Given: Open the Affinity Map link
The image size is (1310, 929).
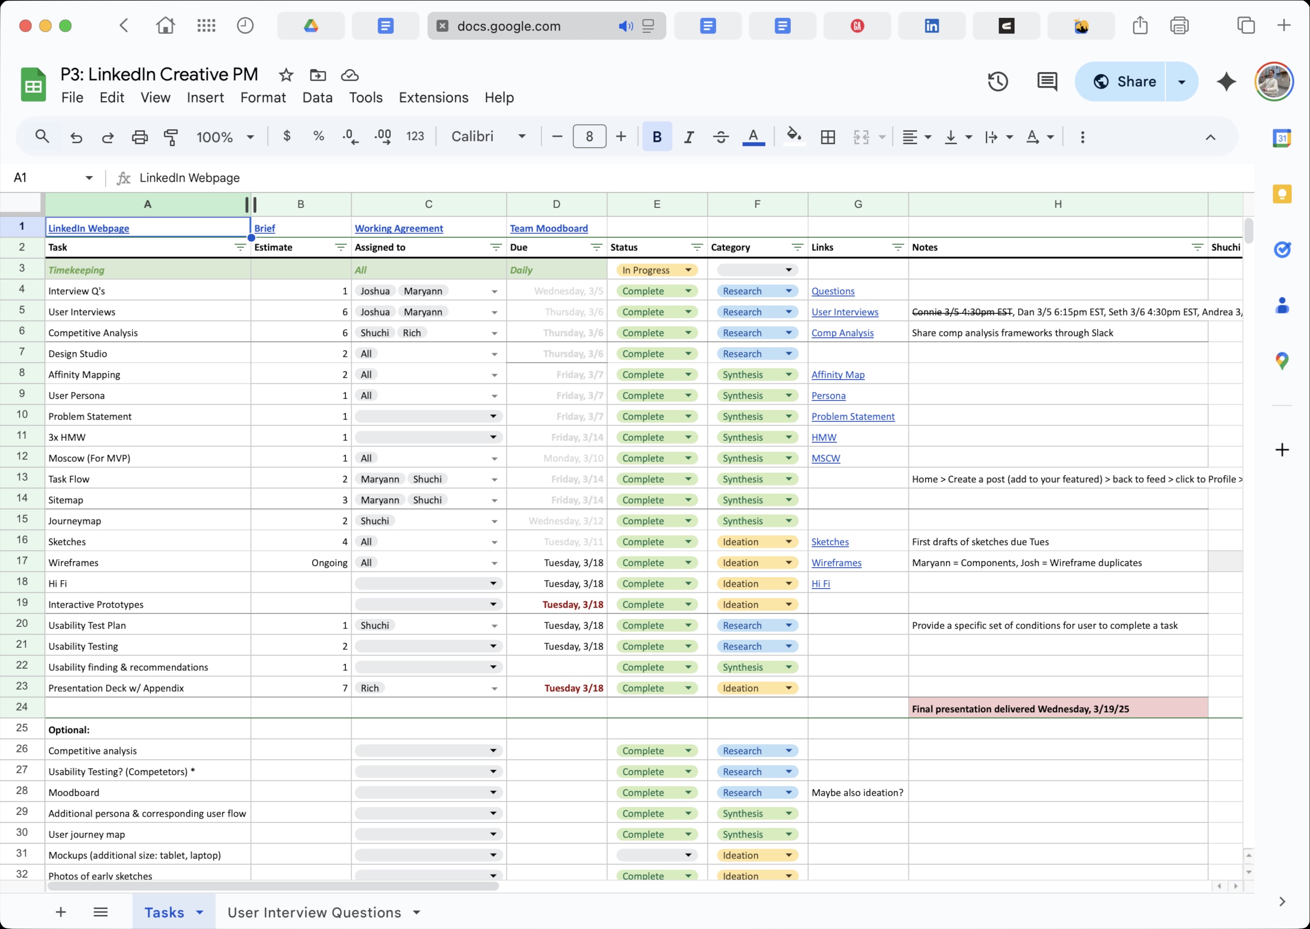Looking at the screenshot, I should tap(838, 375).
